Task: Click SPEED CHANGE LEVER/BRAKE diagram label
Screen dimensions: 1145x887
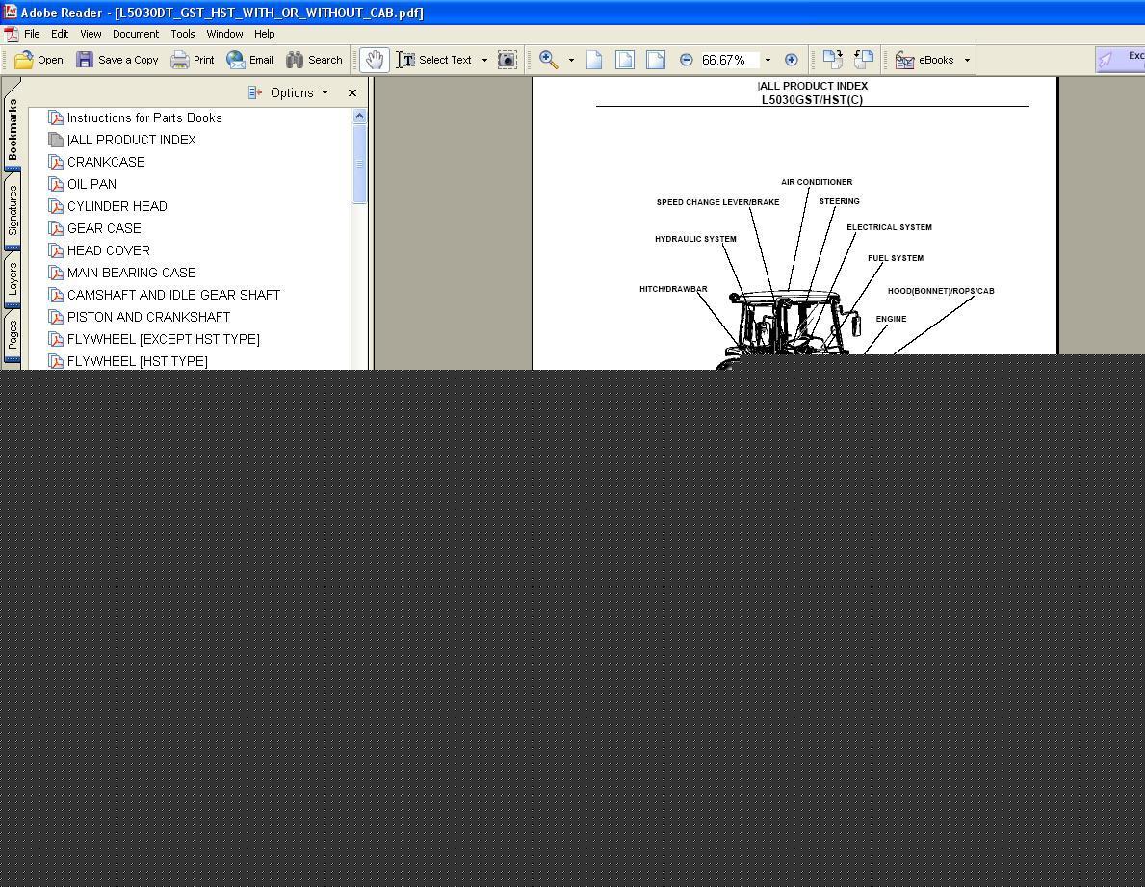Action: 717,202
